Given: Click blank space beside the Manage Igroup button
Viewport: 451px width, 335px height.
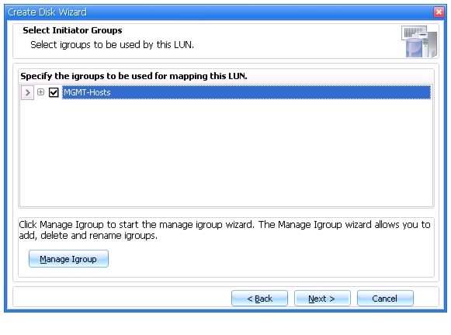Looking at the screenshot, I should pos(270,258).
